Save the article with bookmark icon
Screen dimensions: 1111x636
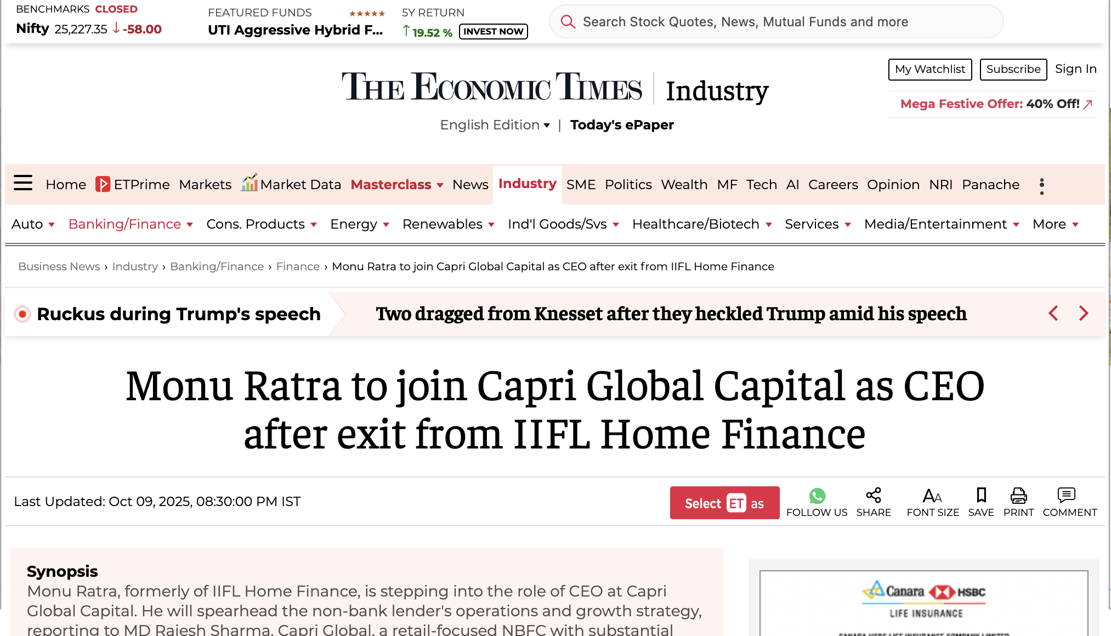tap(980, 496)
